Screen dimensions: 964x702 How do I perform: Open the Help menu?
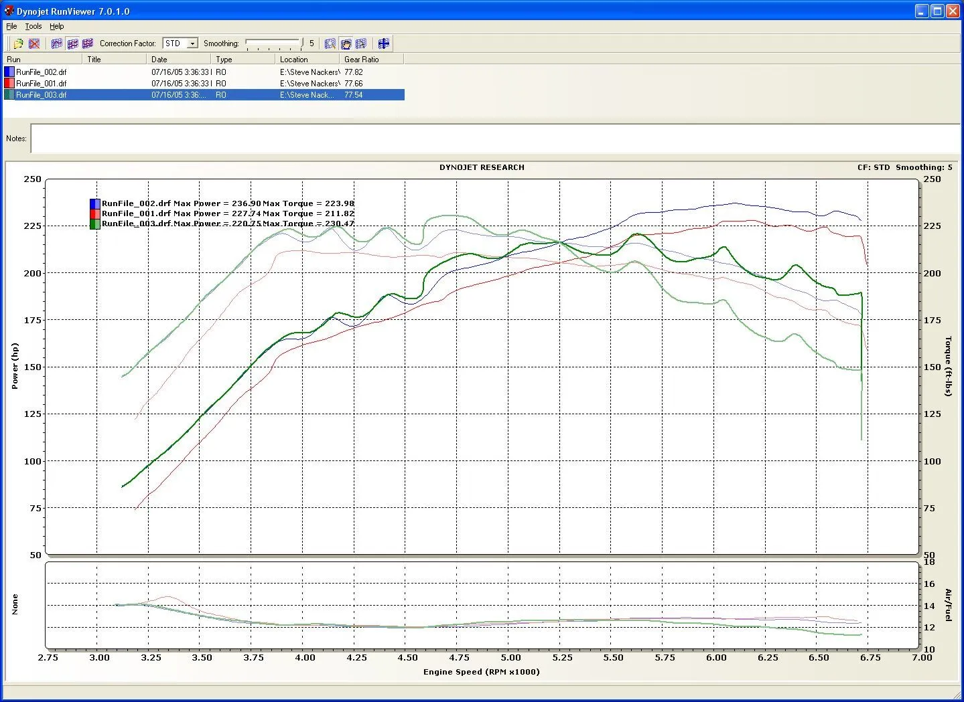[x=57, y=26]
